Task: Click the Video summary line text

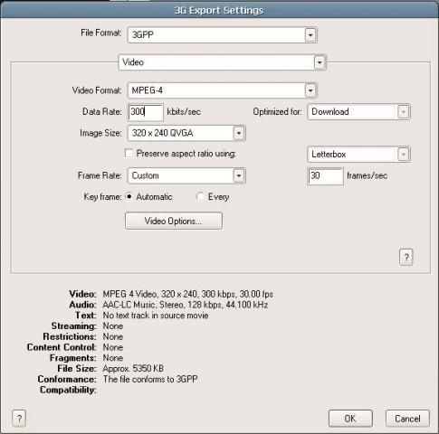Action: click(188, 294)
